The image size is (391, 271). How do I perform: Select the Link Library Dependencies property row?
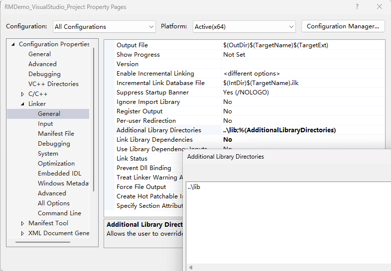point(154,140)
